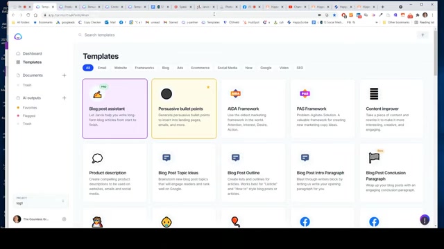This screenshot has height=249, width=444.
Task: Open the PAS Framework icon
Action: pyautogui.click(x=305, y=93)
